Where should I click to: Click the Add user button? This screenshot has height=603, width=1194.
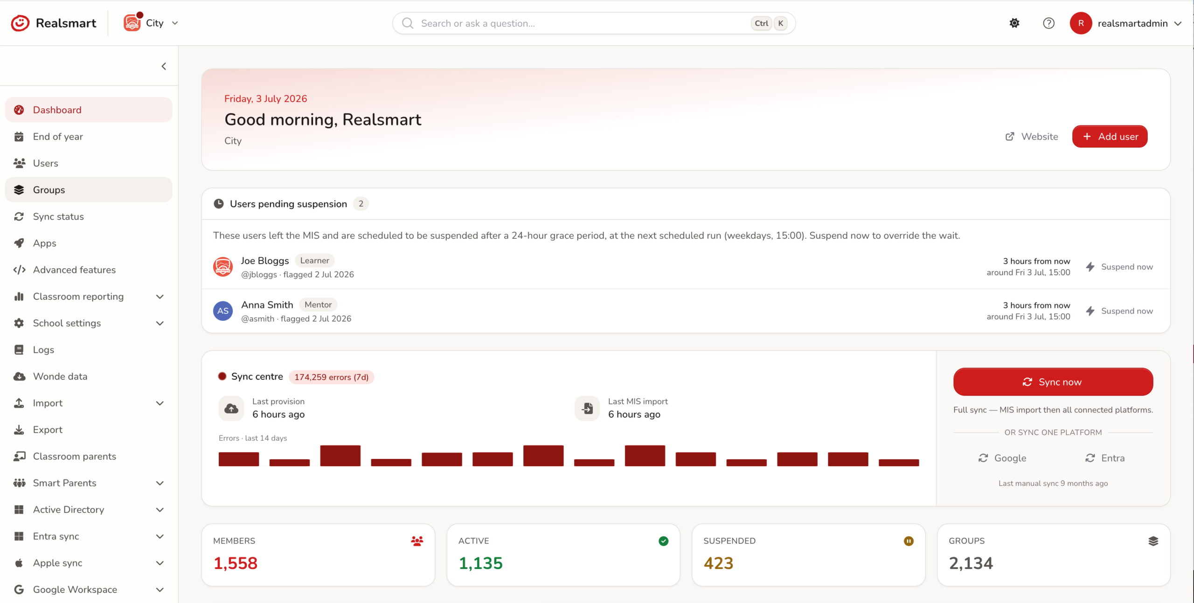coord(1110,136)
